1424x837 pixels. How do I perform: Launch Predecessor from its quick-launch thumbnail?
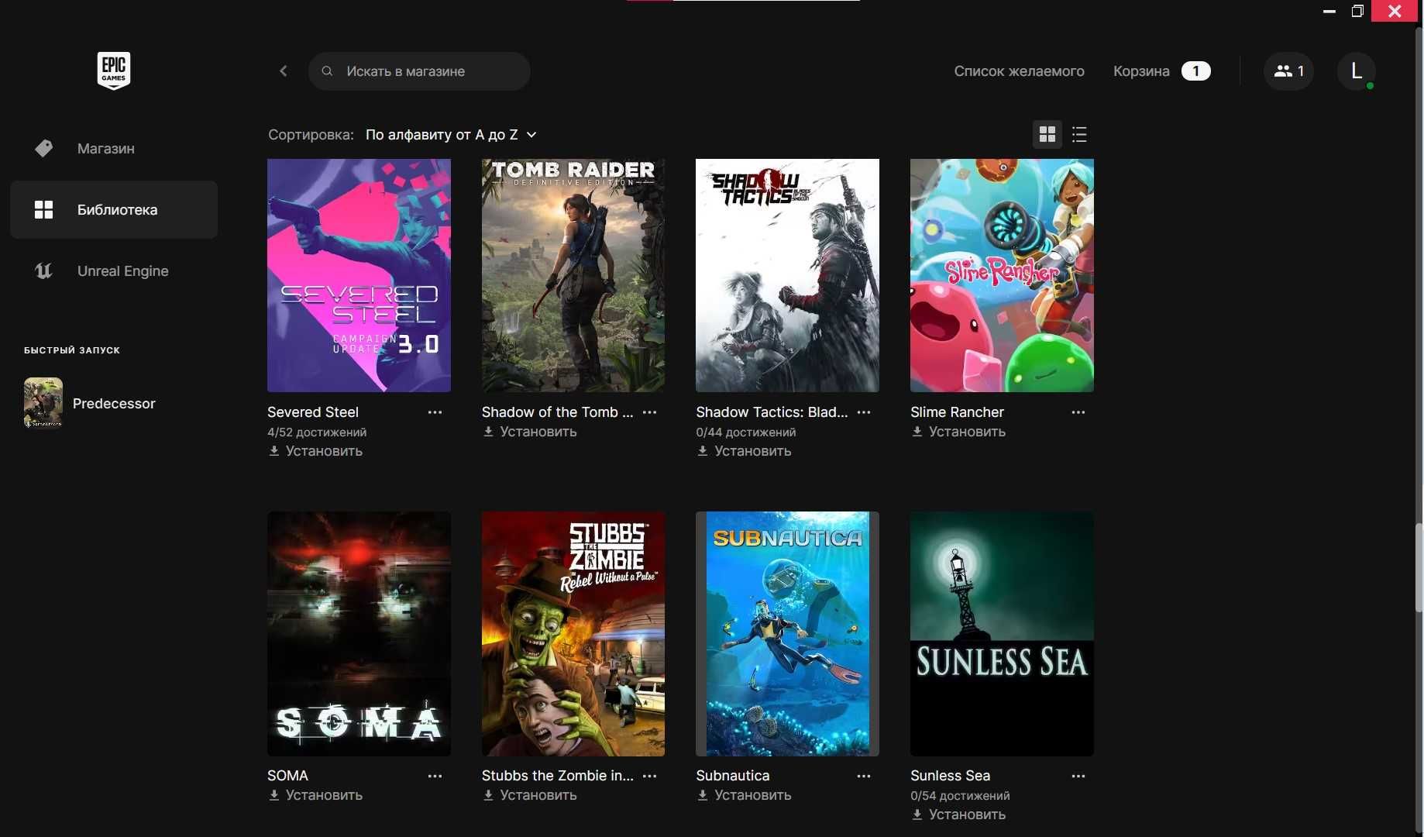click(43, 403)
